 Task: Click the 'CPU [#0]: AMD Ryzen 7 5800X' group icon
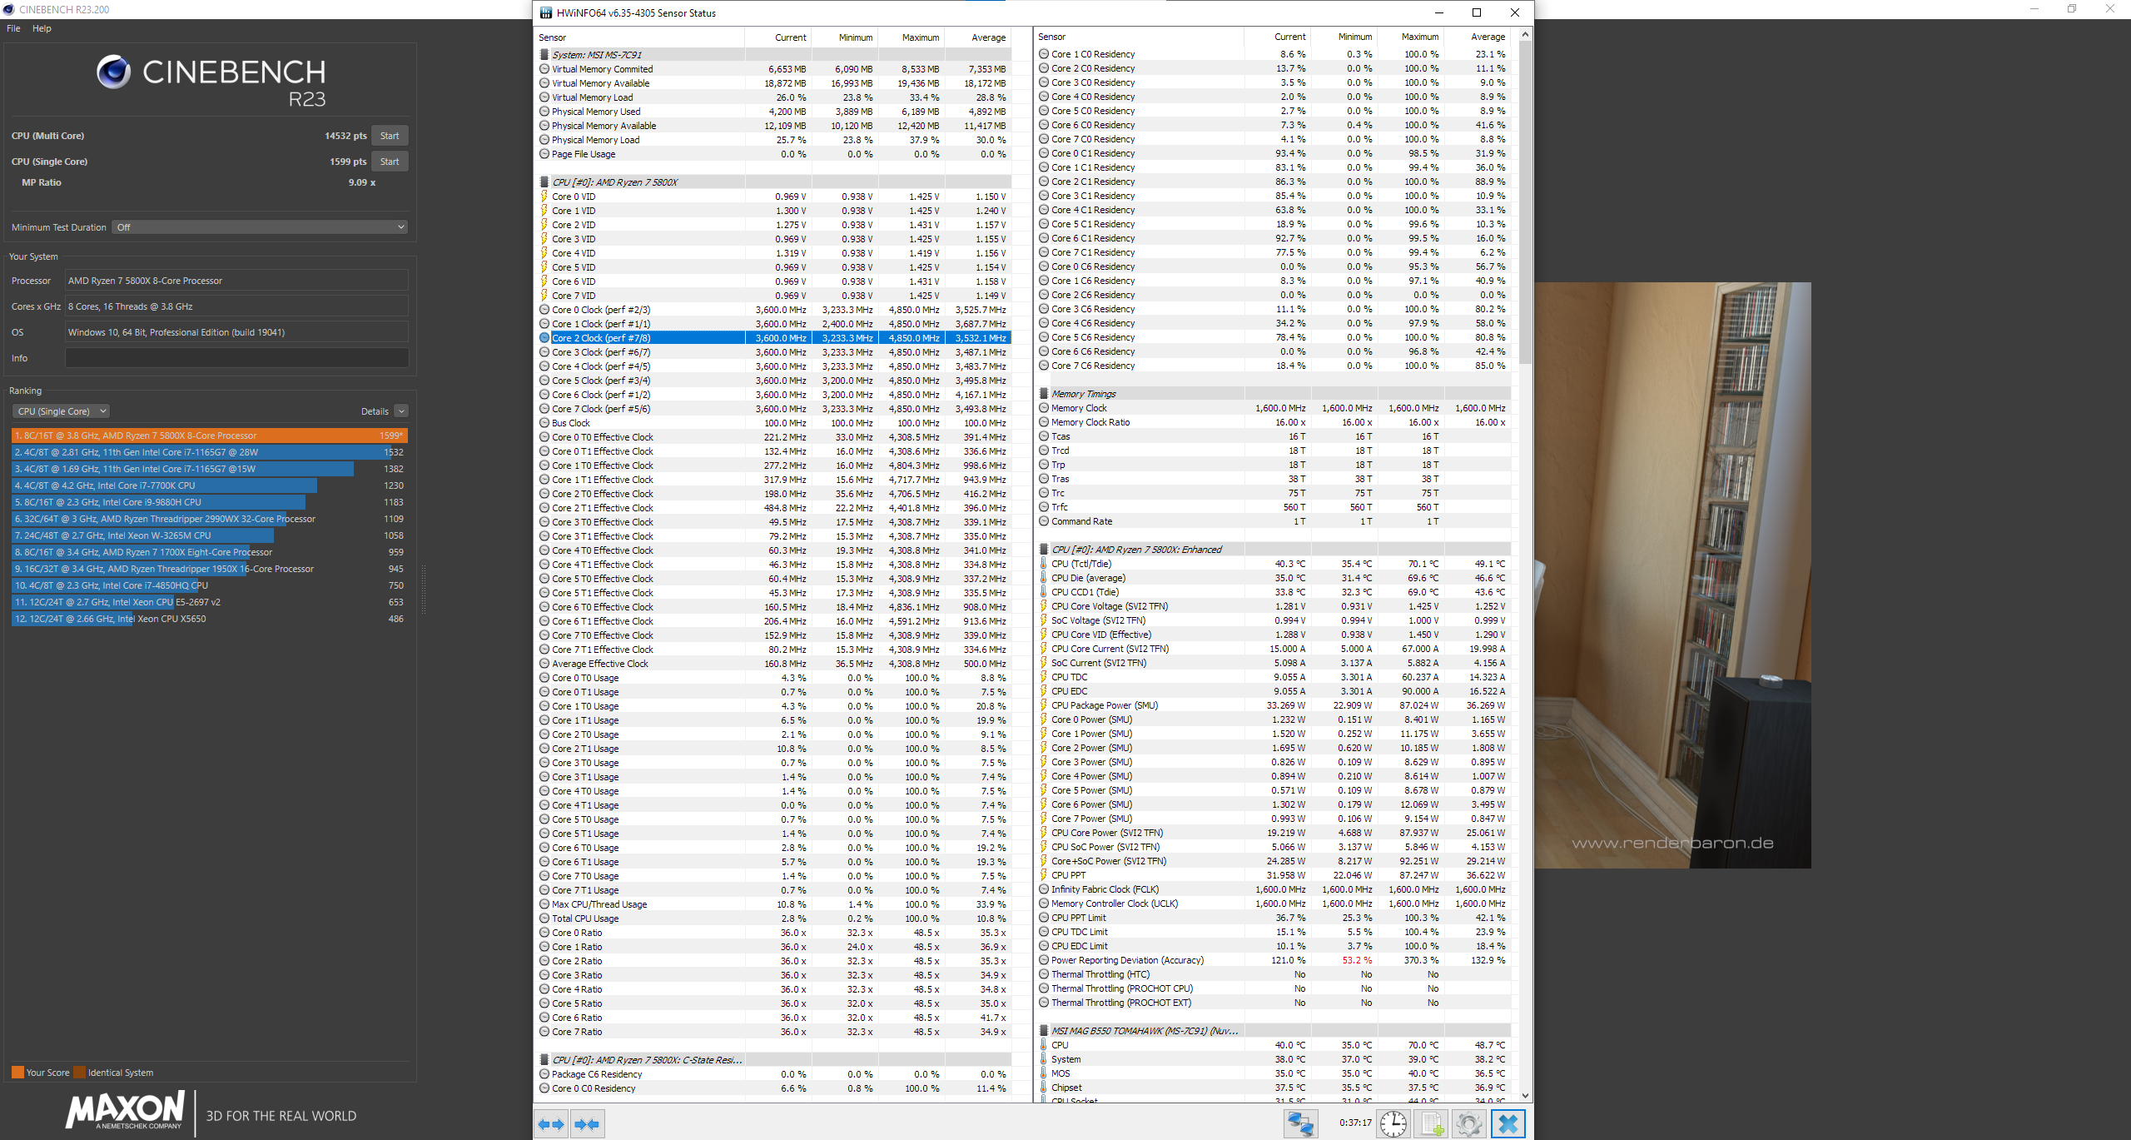click(544, 182)
